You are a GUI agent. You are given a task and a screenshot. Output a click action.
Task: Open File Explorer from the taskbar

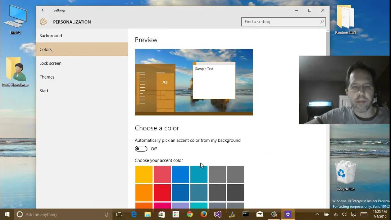click(148, 215)
